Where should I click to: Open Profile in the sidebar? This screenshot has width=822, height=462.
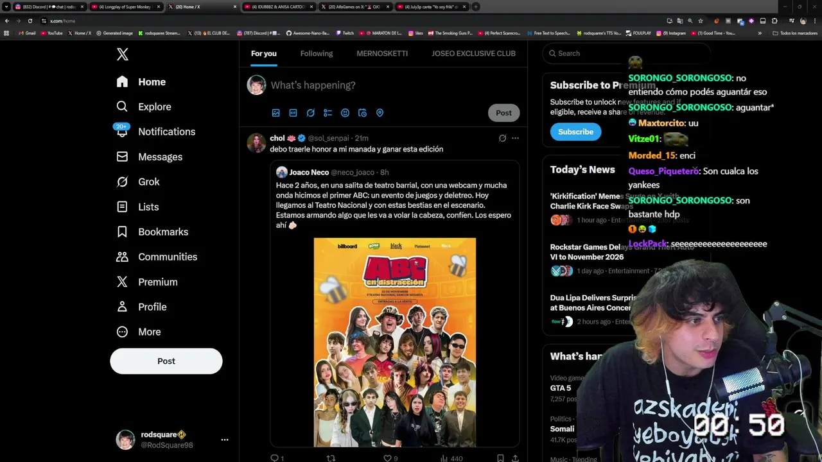[x=141, y=307]
